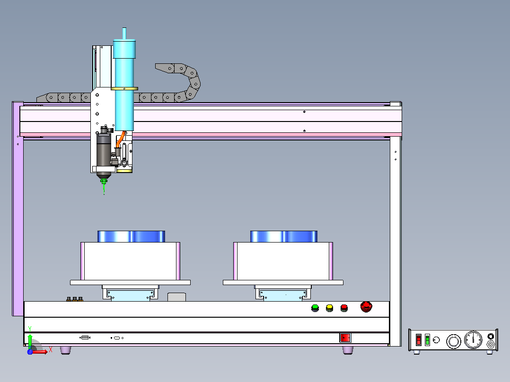Select the right blue cylindrical workpiece
The height and width of the screenshot is (382, 510).
(284, 236)
